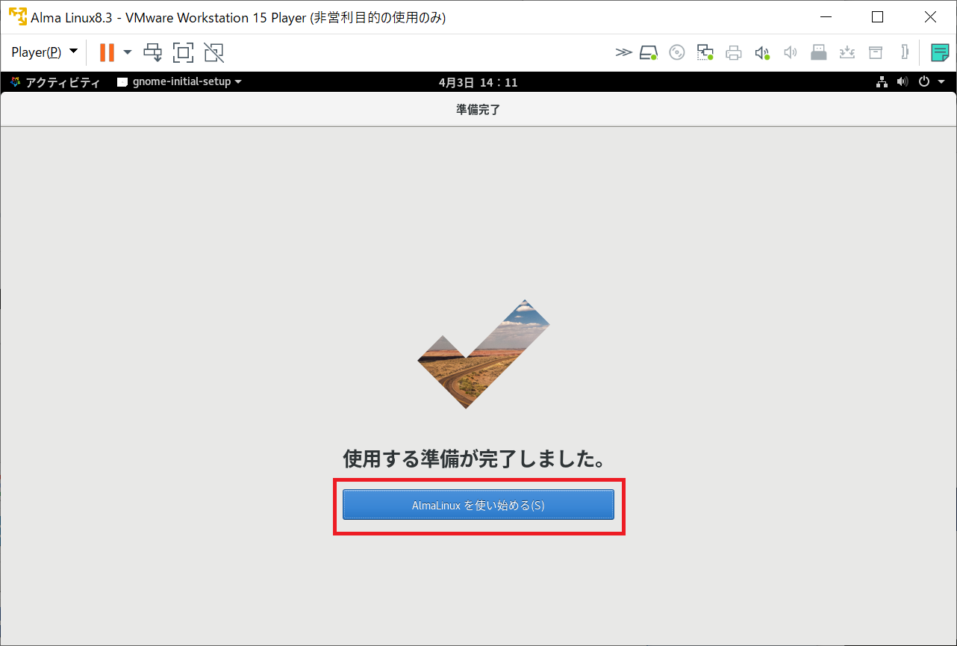Open the printer device icon

tap(734, 52)
